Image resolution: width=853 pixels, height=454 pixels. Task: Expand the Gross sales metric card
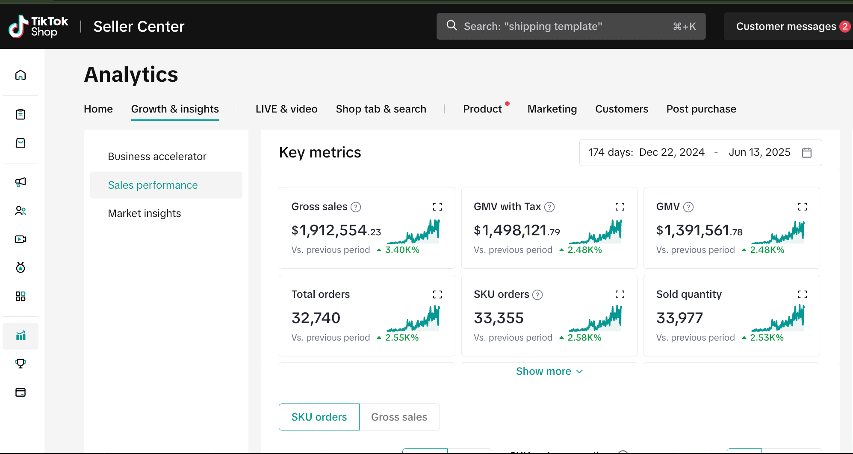437,207
